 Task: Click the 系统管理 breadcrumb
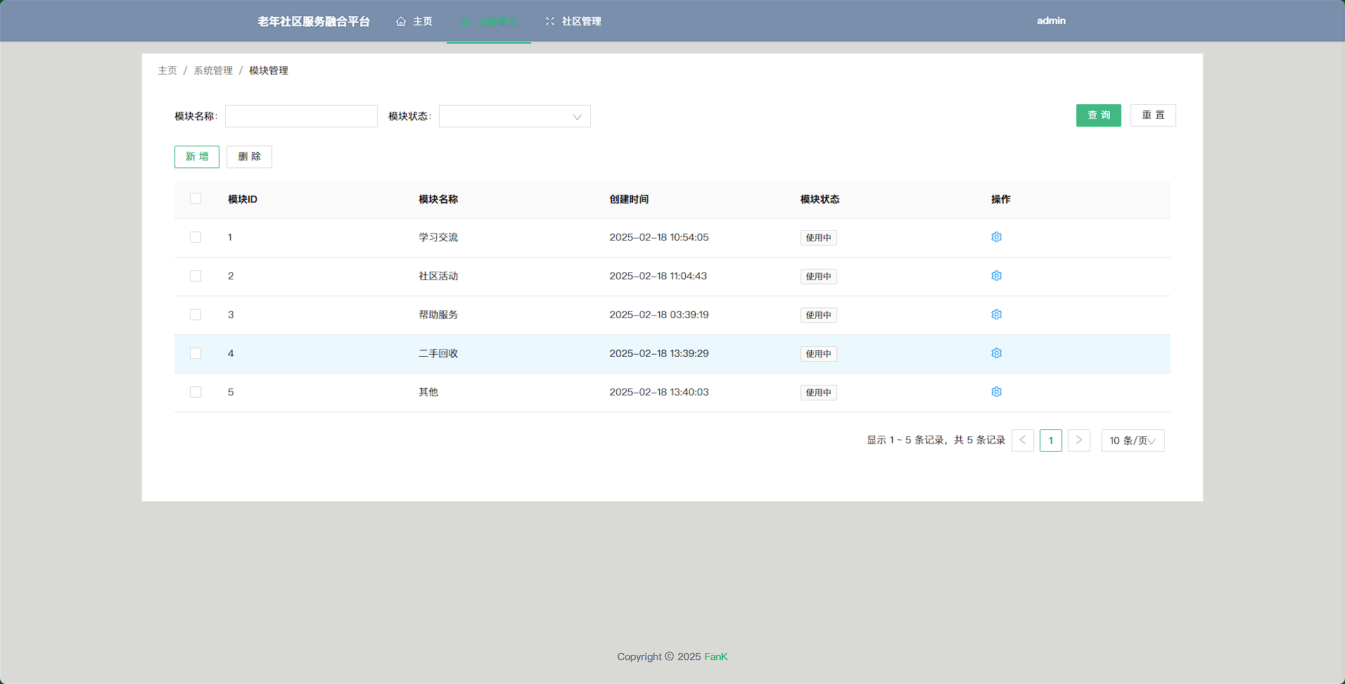click(x=213, y=70)
